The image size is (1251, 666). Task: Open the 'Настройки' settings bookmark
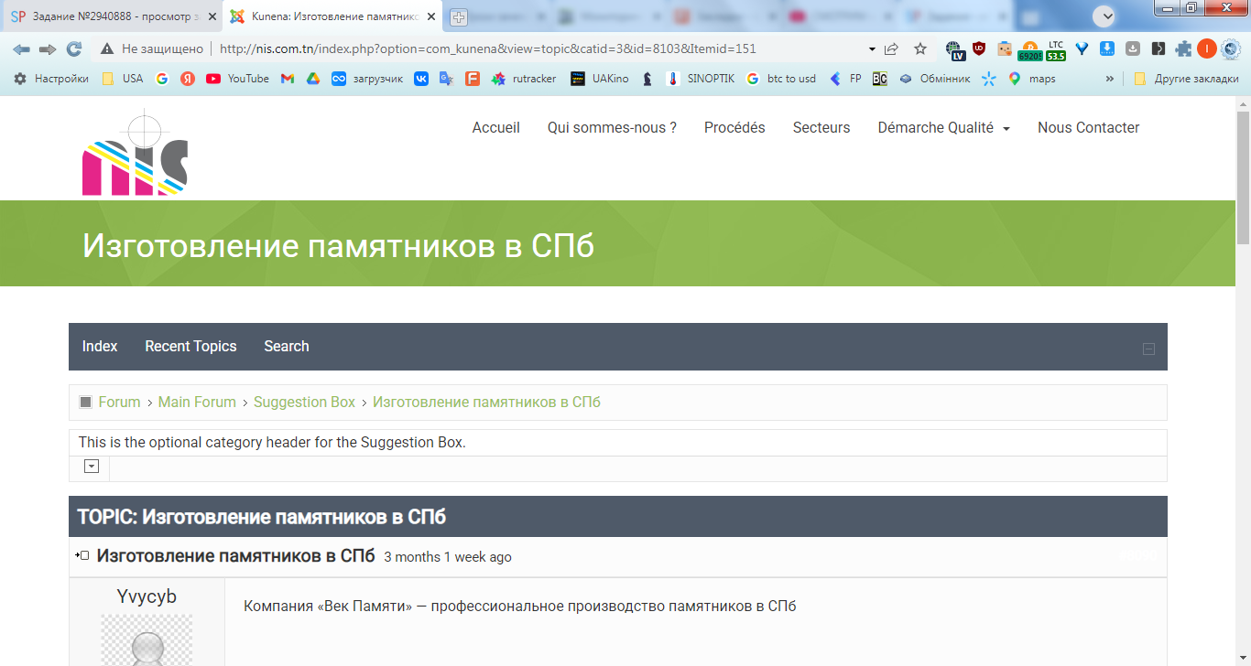pos(51,79)
